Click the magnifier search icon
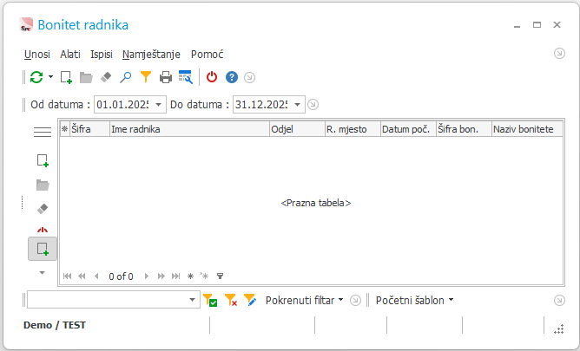 tap(126, 77)
